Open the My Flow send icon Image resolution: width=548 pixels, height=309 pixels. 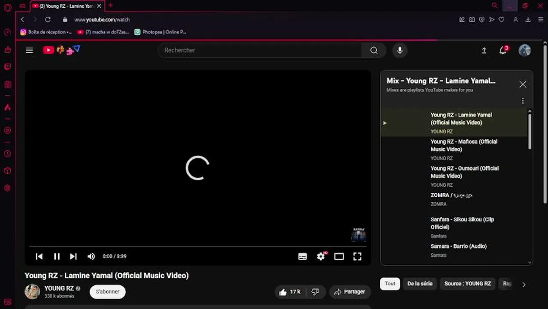pyautogui.click(x=491, y=19)
